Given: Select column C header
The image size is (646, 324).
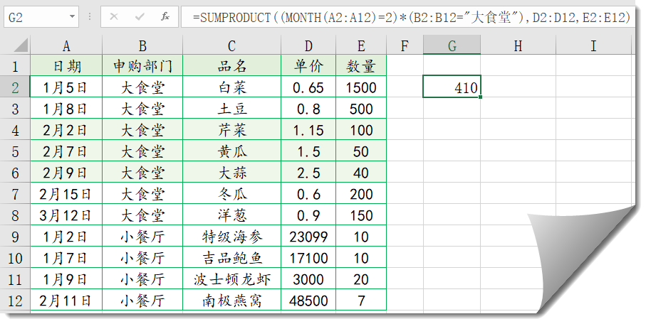Looking at the screenshot, I should 232,45.
